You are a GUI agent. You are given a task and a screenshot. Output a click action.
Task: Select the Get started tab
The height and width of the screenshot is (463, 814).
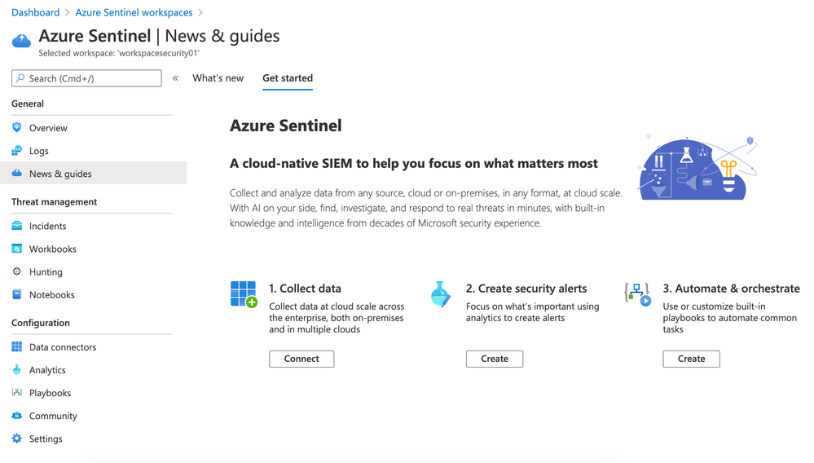pos(288,78)
